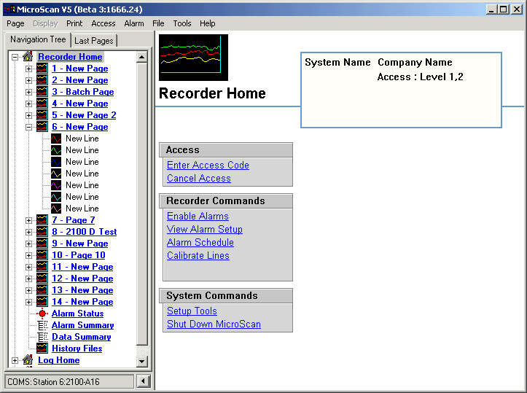527x393 pixels.
Task: Click the green New Line icon
Action: [56, 150]
